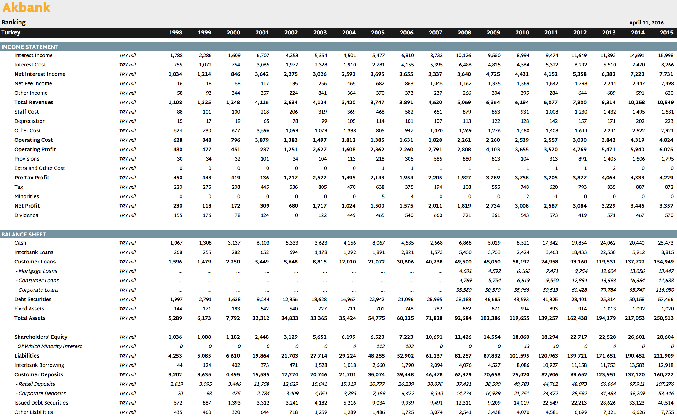Click the 1998 column header
This screenshot has height=419, width=677.
[x=176, y=33]
